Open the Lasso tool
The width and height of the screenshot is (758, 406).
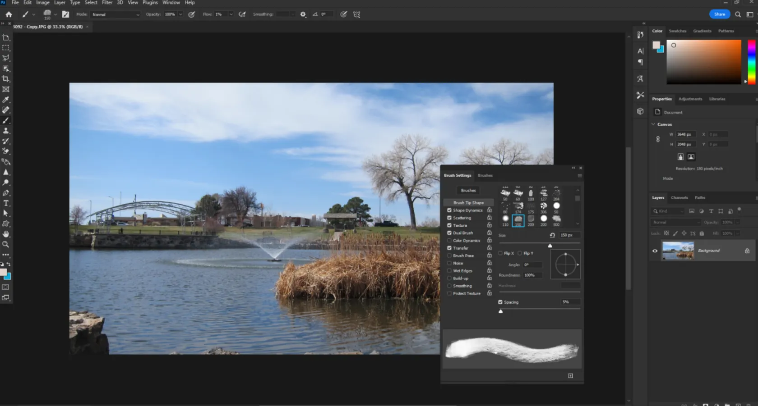(x=6, y=58)
